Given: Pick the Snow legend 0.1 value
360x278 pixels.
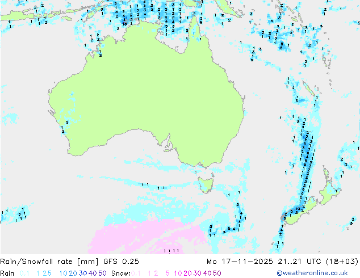Looking at the screenshot, I should 136,273.
